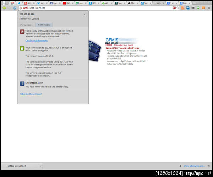Go back with the green arrow button

pos(4,8)
